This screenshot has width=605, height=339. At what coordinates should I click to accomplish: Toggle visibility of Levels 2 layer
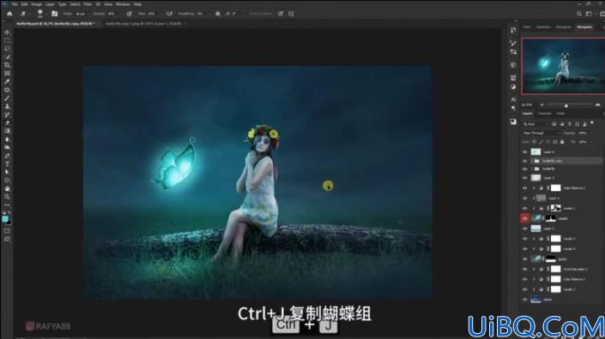click(524, 289)
